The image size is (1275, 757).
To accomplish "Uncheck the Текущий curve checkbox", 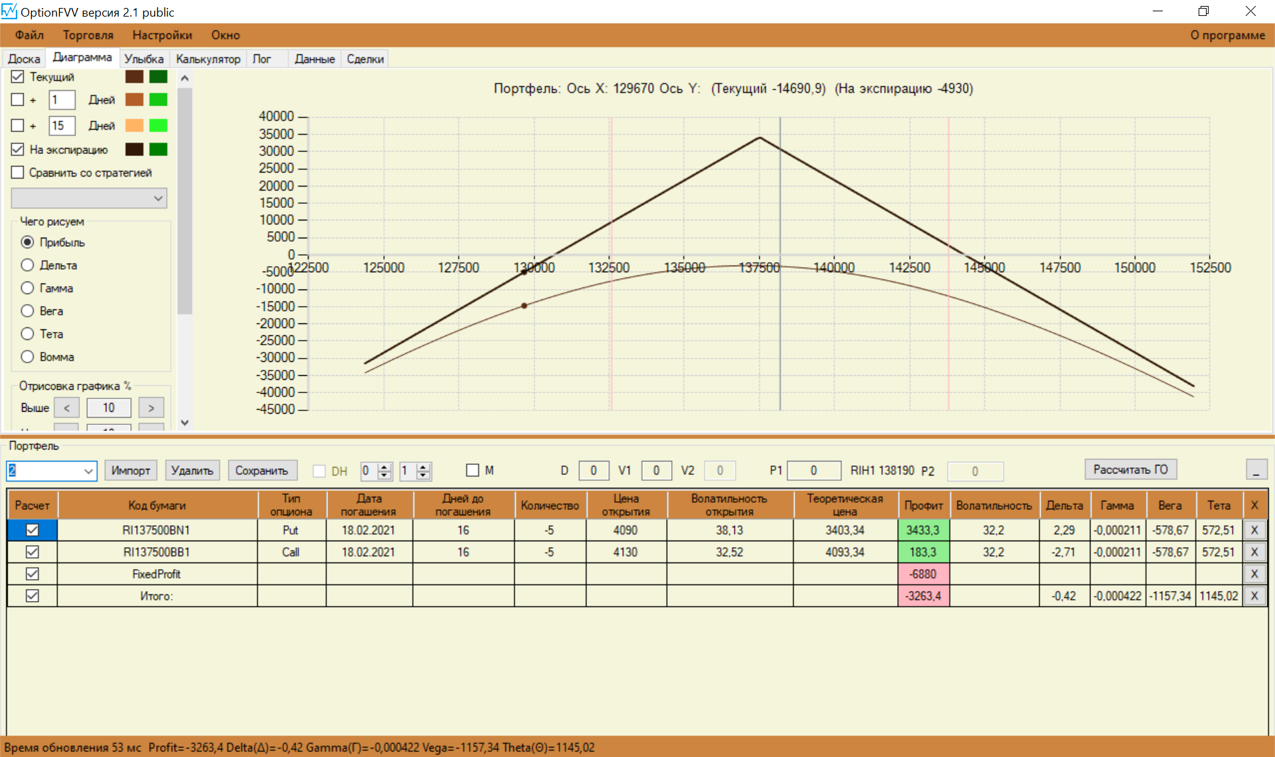I will click(x=18, y=77).
